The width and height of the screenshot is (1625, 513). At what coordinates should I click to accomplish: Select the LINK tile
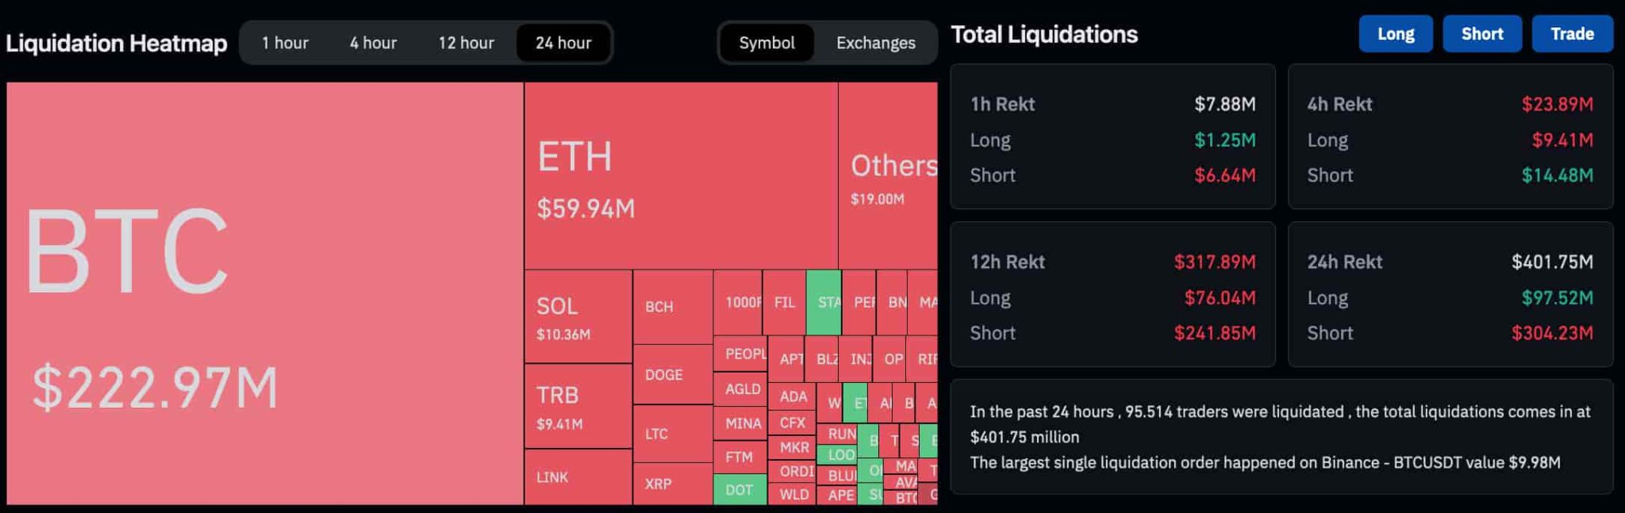[578, 477]
